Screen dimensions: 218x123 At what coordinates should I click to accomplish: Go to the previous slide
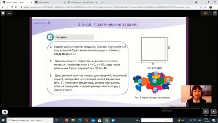pos(205,112)
